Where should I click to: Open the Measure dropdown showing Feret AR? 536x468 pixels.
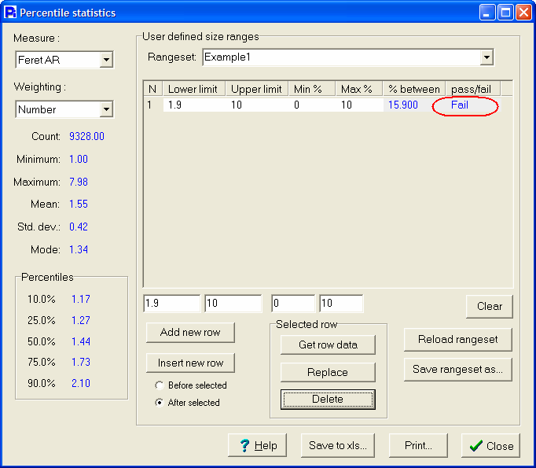(x=106, y=61)
